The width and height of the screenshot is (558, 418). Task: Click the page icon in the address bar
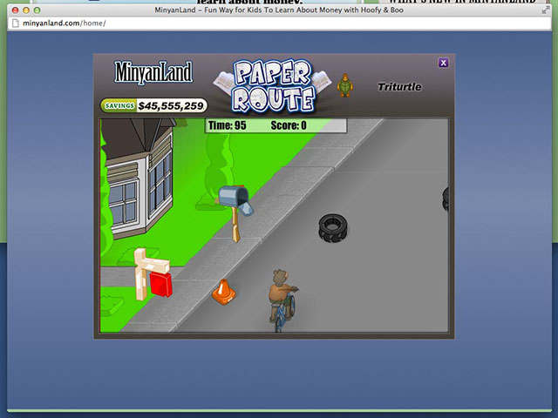(x=15, y=23)
